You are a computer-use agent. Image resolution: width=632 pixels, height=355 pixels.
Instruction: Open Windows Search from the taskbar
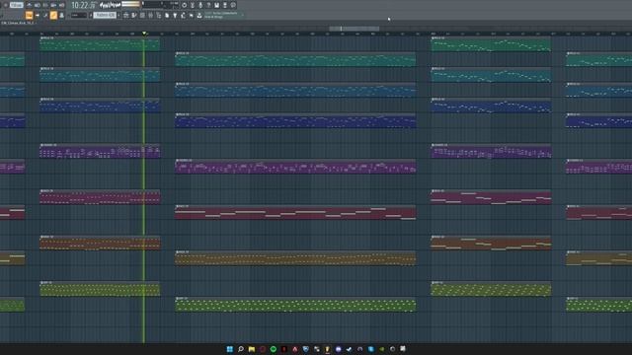pyautogui.click(x=241, y=349)
